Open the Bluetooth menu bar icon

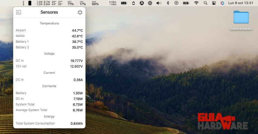click(168, 3)
